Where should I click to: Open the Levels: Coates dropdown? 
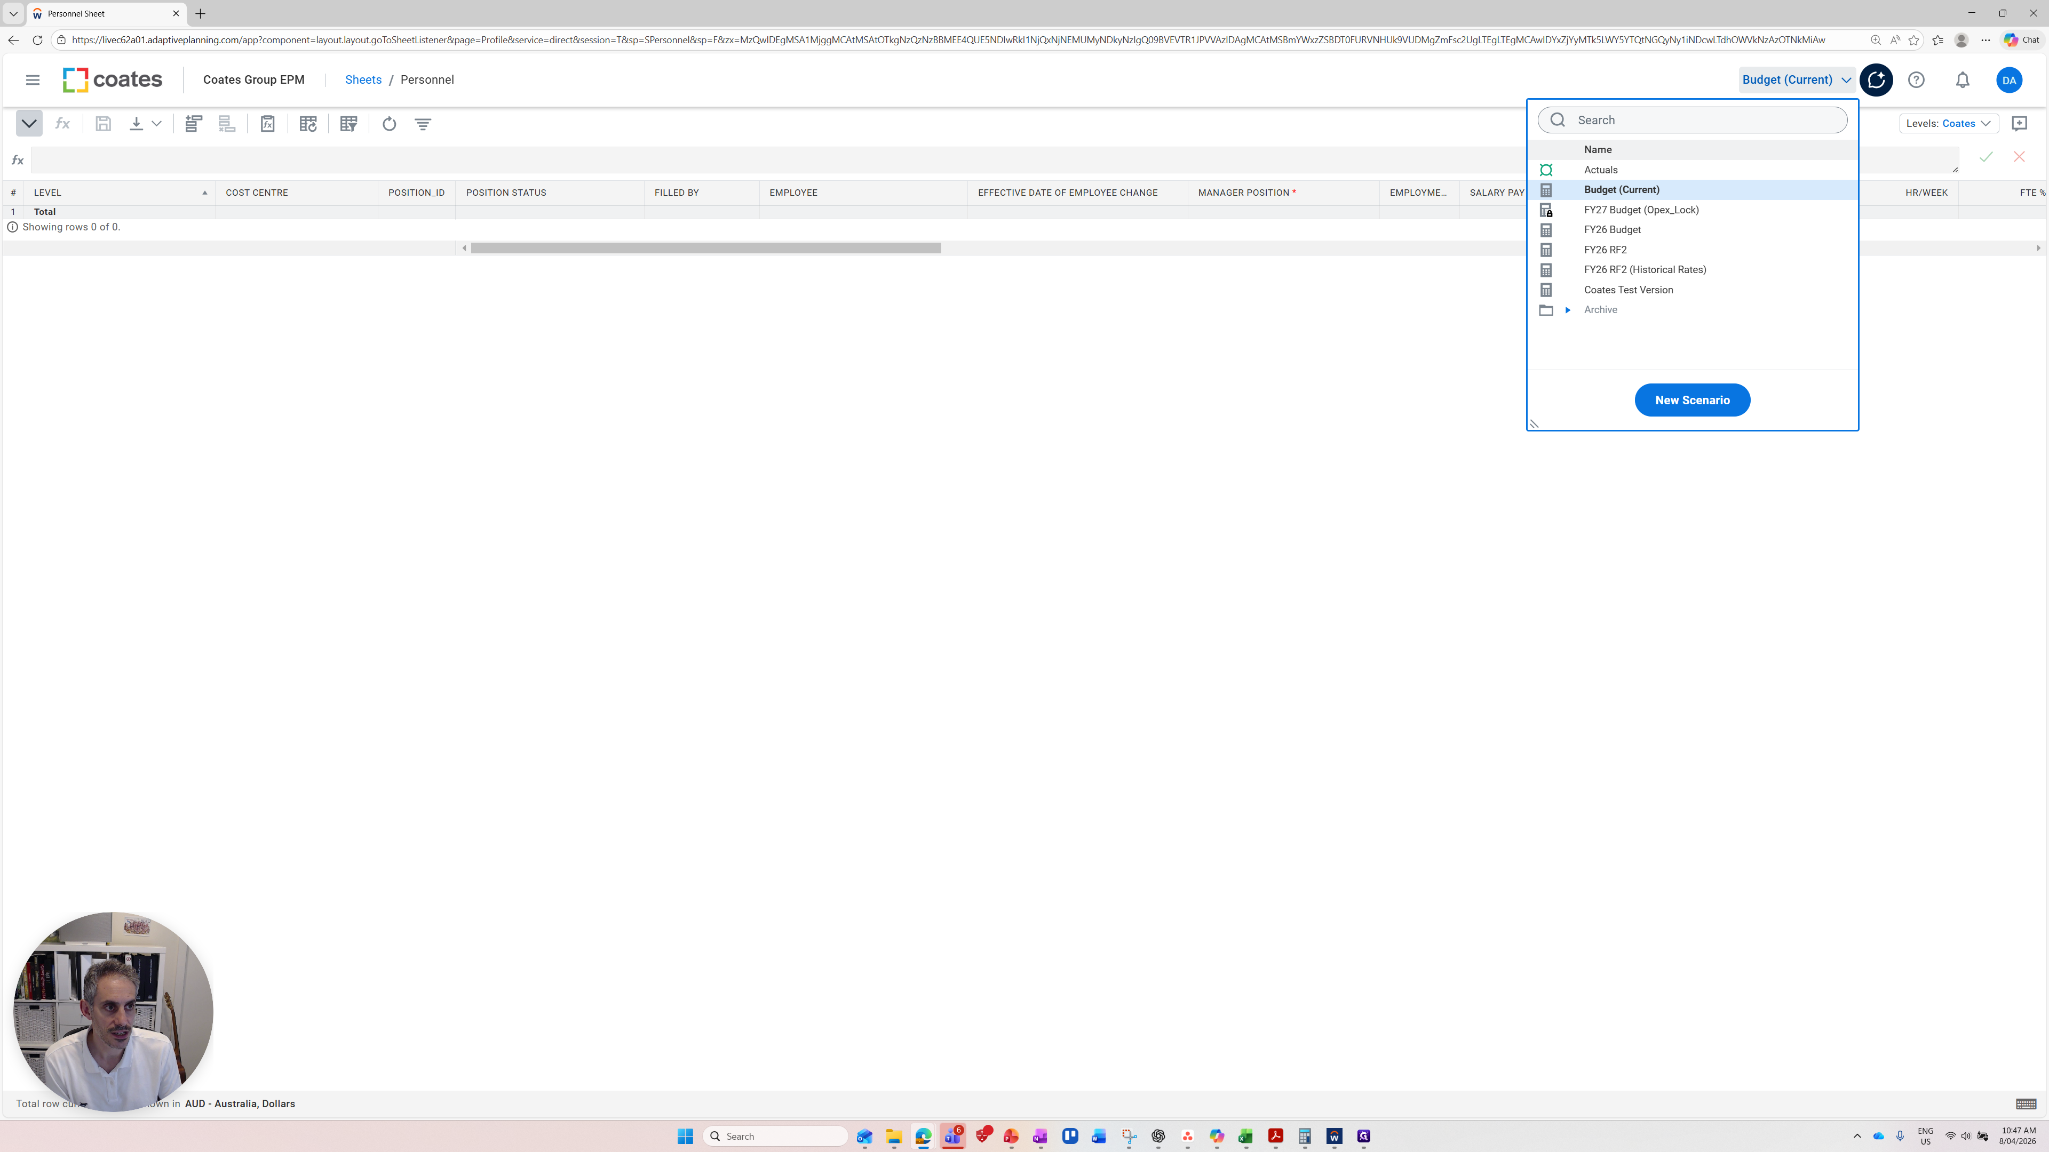point(1949,123)
